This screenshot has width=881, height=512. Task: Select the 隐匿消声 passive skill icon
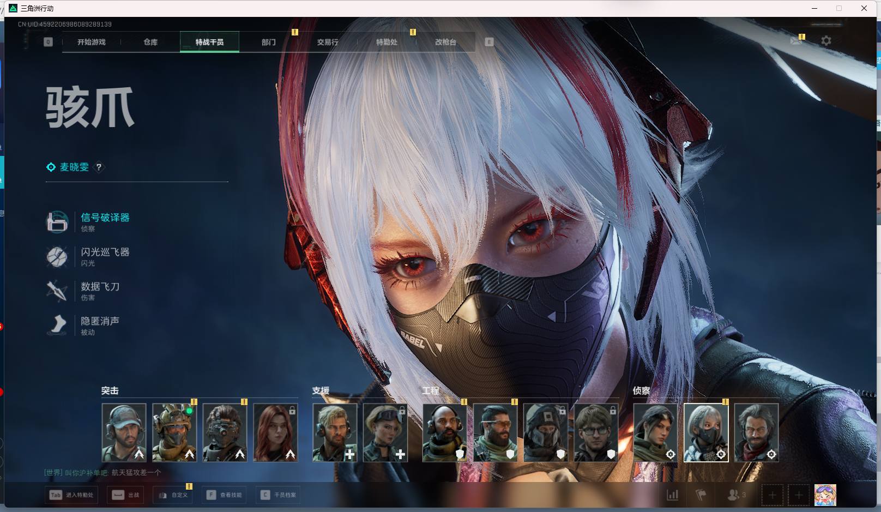click(57, 325)
